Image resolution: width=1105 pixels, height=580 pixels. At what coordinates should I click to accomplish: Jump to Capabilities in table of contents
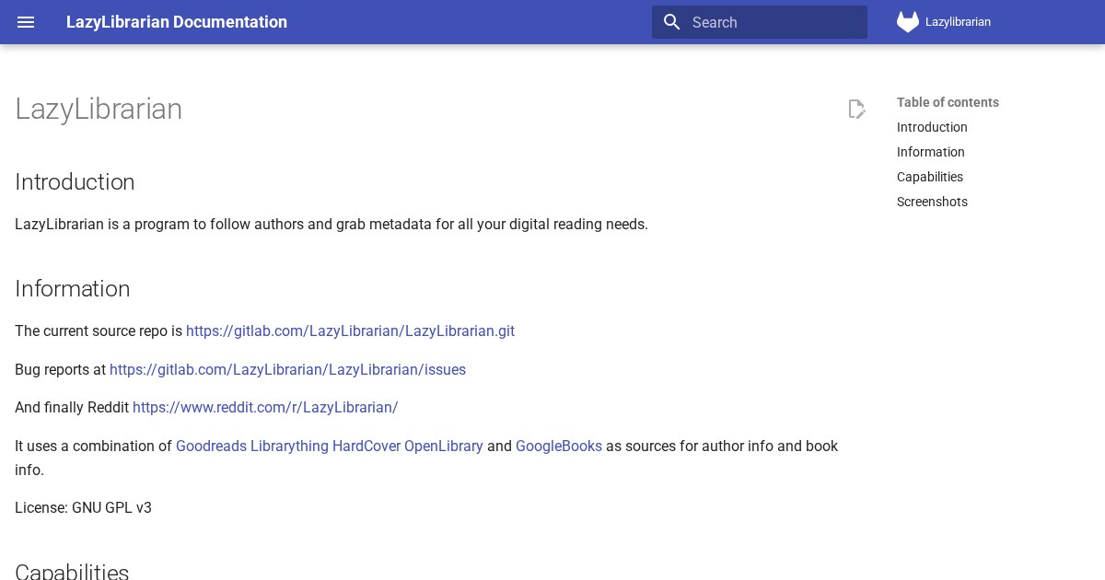[x=930, y=177]
